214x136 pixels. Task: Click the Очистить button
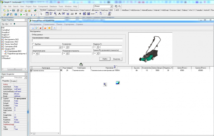[117, 59]
